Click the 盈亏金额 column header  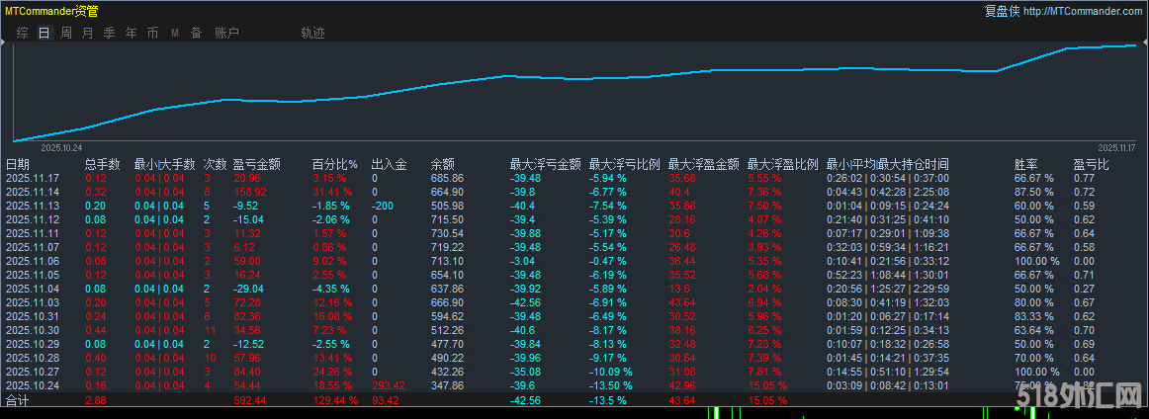pyautogui.click(x=256, y=165)
